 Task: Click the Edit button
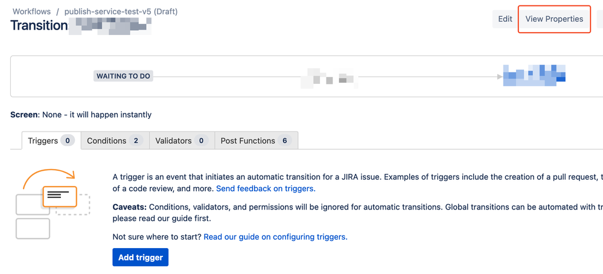coord(505,19)
